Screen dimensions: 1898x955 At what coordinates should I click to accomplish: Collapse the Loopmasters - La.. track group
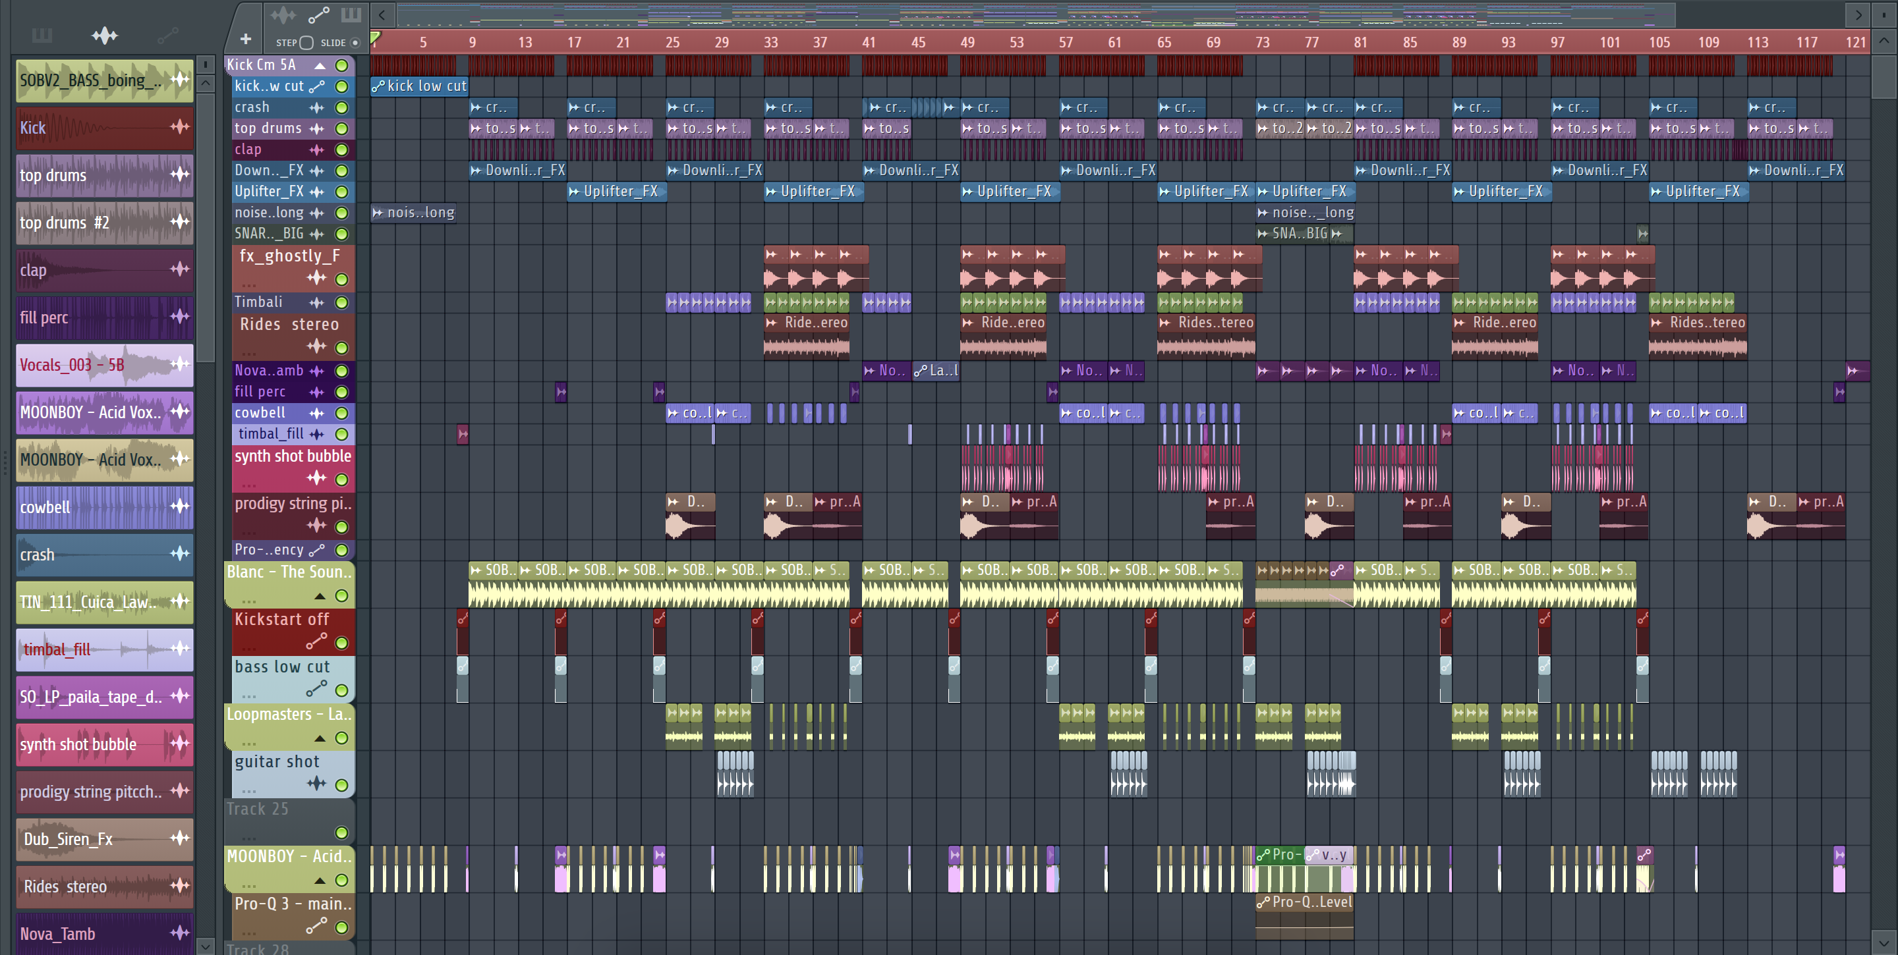320,738
